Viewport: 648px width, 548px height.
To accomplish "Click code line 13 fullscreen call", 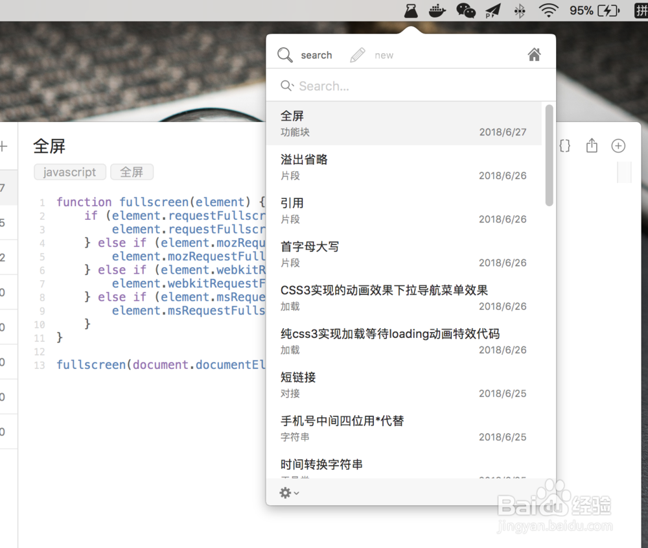I will tap(161, 364).
